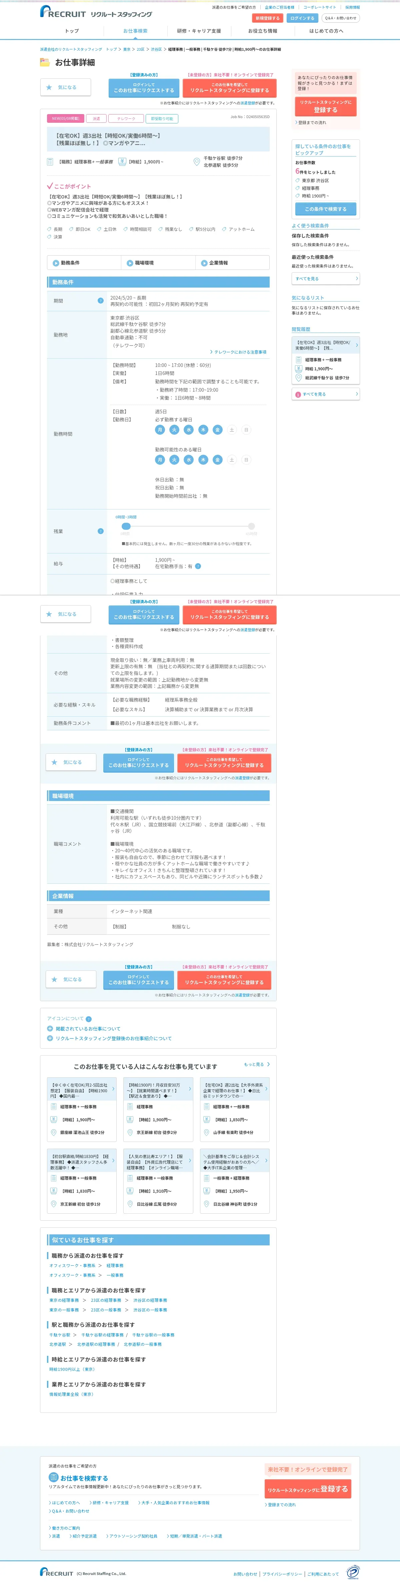This screenshot has height=1588, width=400.
Task: Open the トップ navigation menu
Action: (72, 31)
